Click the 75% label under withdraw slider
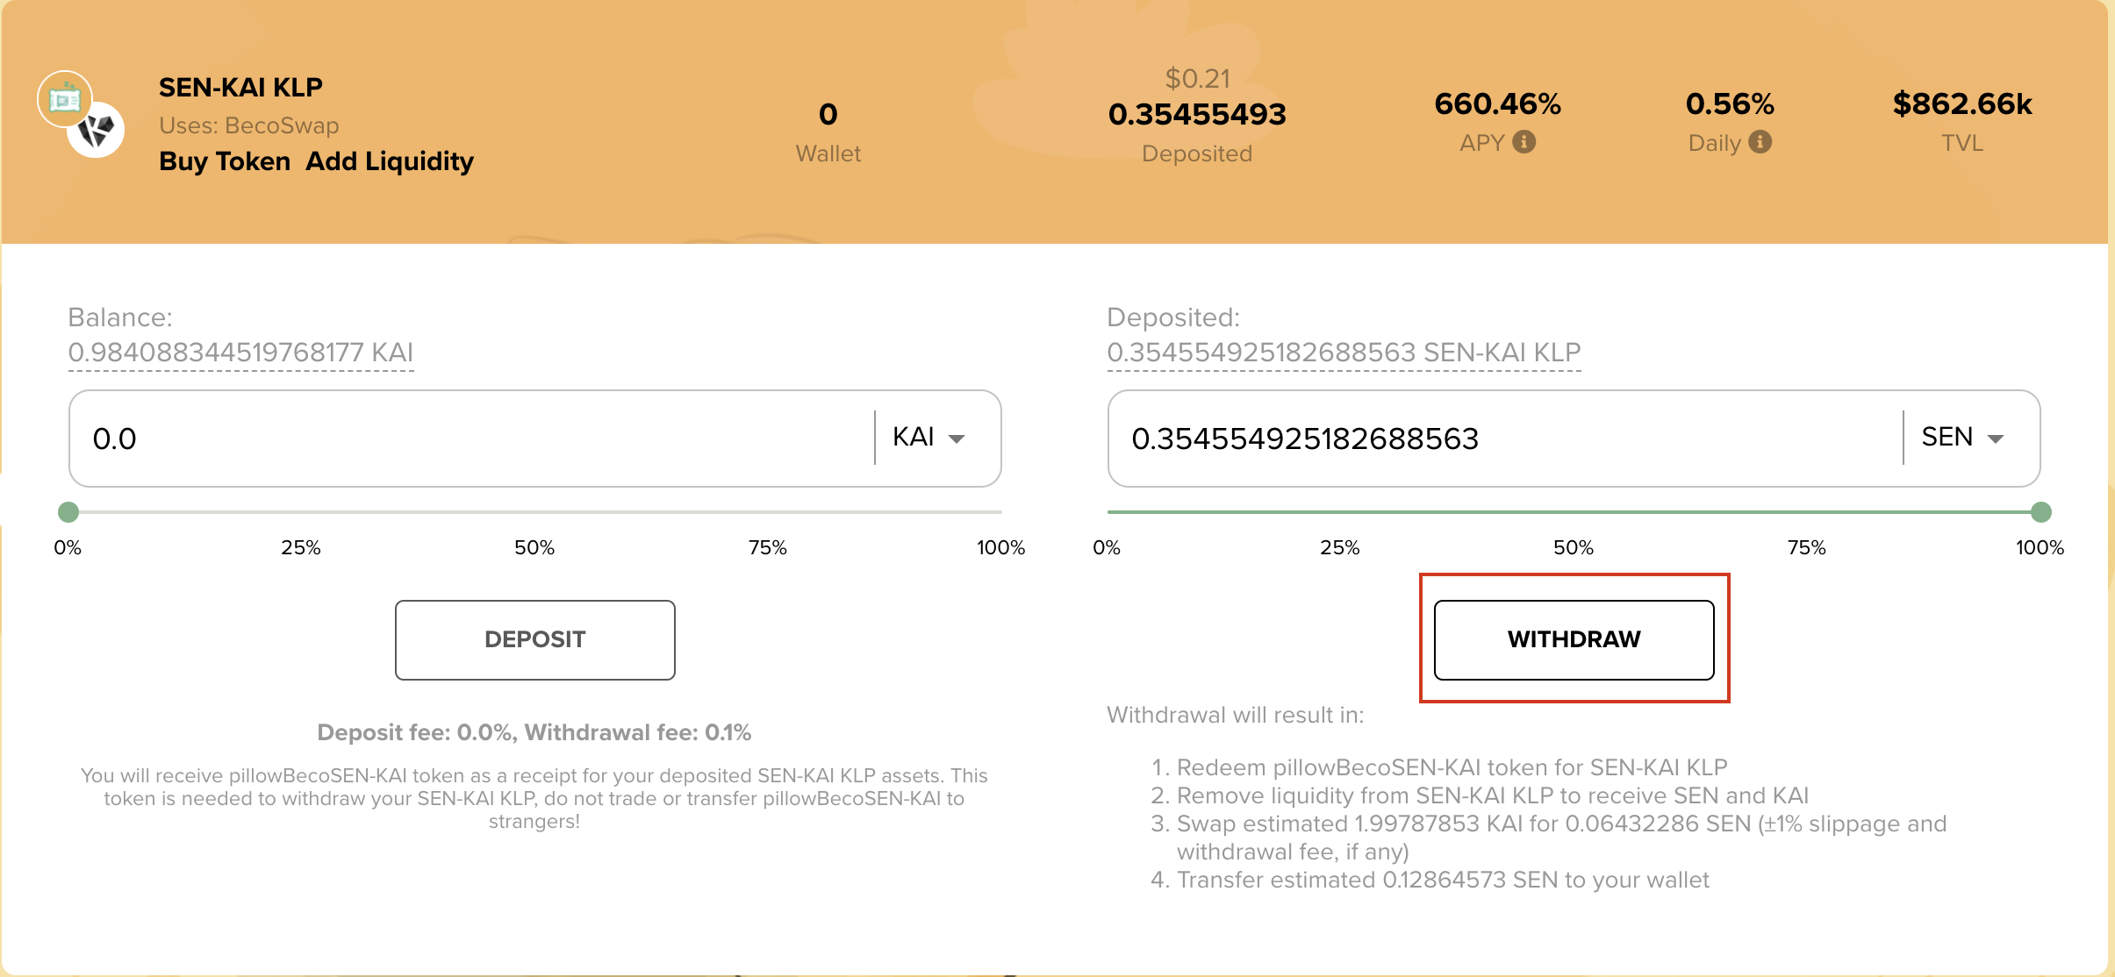2115x977 pixels. [x=1807, y=548]
